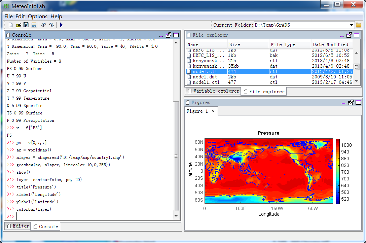Select the File explorer bottom tab
The image size is (366, 243).
tap(264, 92)
